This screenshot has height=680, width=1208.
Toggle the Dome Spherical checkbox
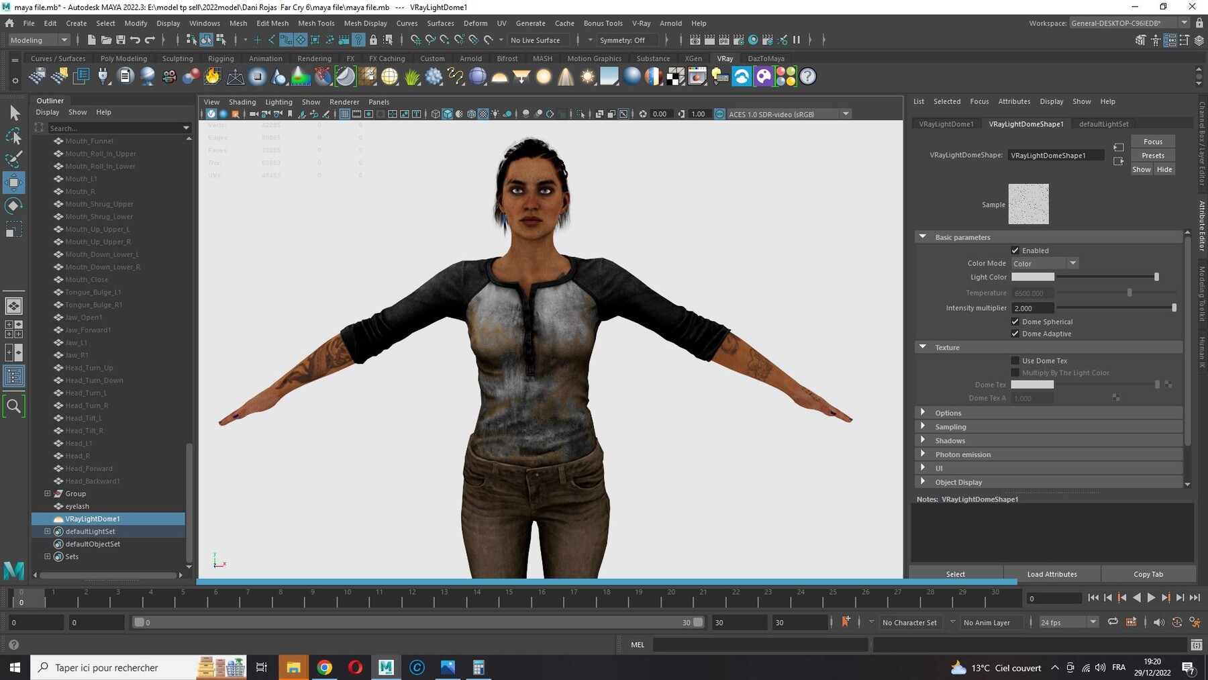(1015, 322)
